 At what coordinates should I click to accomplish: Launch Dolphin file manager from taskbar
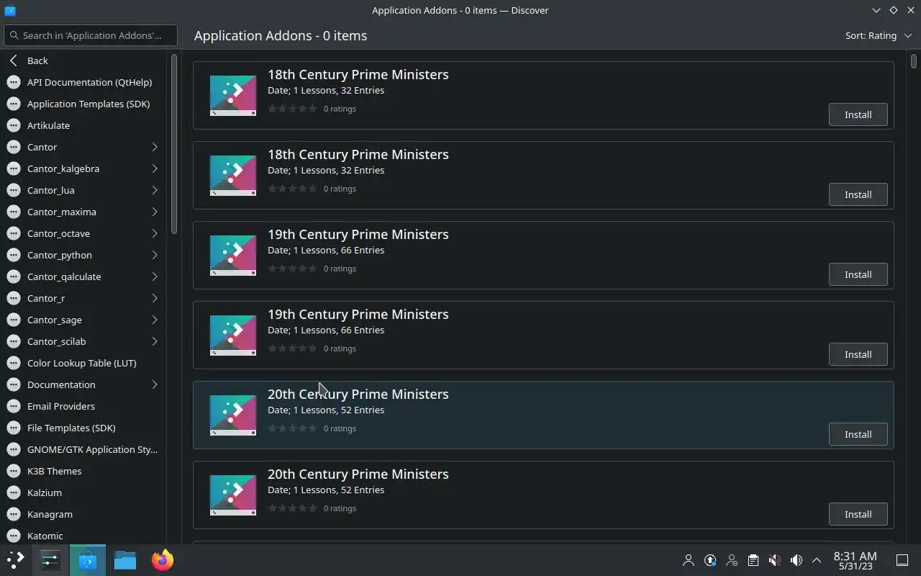tap(125, 560)
